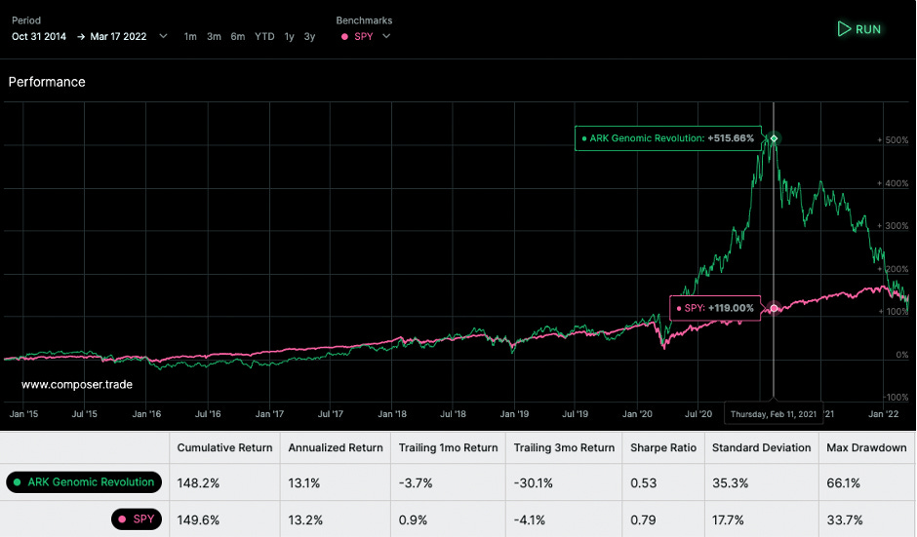Image resolution: width=917 pixels, height=537 pixels.
Task: Click the end date Mar 17 2022
Action: click(118, 36)
